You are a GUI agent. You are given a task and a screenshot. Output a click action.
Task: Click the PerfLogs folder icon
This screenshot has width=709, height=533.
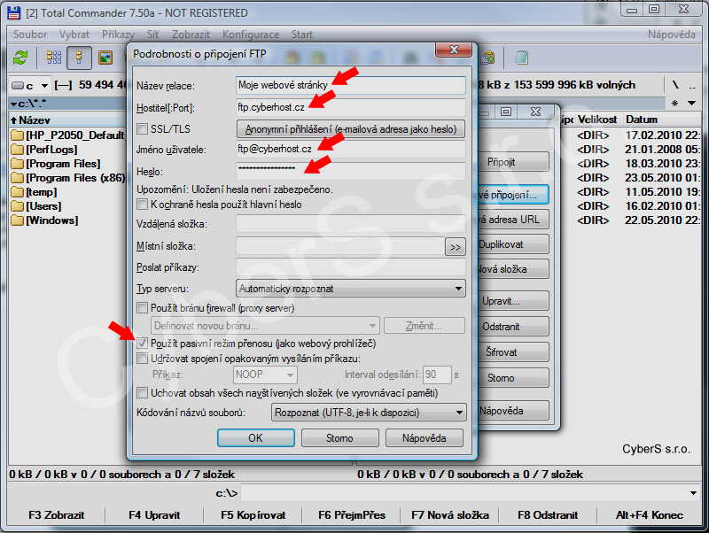[x=17, y=149]
